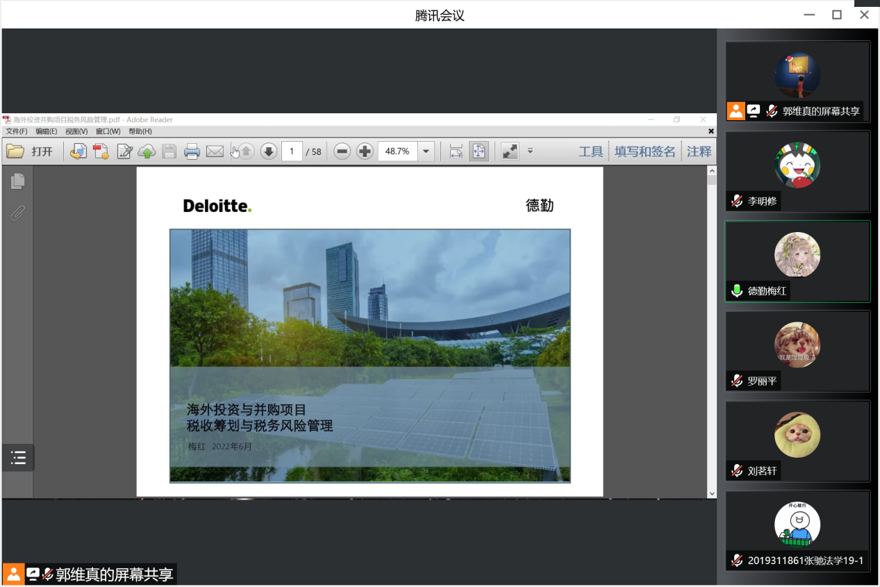Toggle fit one full page view

point(478,151)
